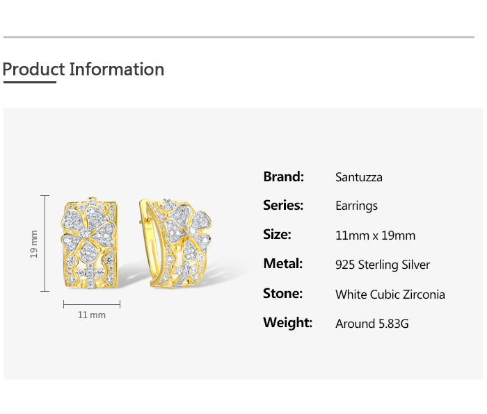Click the Santuzza brand name
This screenshot has width=487, height=414.
[x=358, y=177]
